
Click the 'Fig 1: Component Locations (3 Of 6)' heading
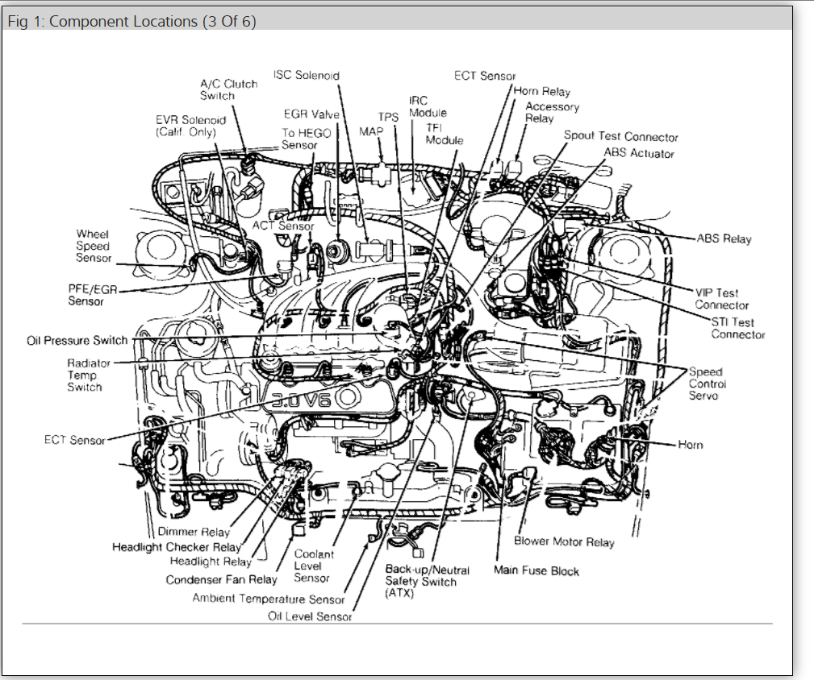131,21
